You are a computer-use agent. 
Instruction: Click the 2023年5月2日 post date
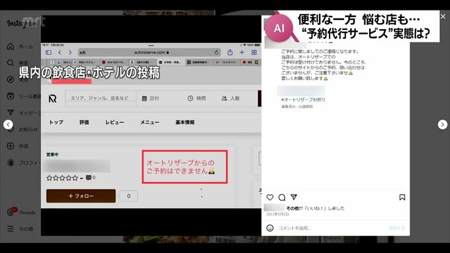pyautogui.click(x=277, y=214)
